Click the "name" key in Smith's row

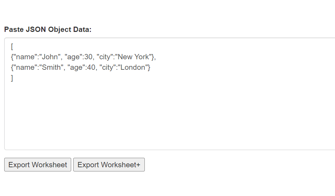25,67
